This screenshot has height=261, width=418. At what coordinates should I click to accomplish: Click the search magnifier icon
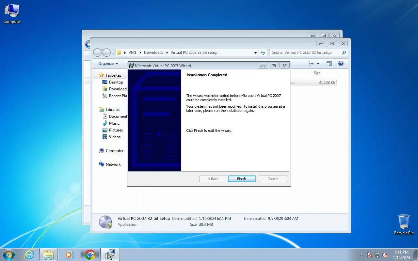(x=344, y=53)
